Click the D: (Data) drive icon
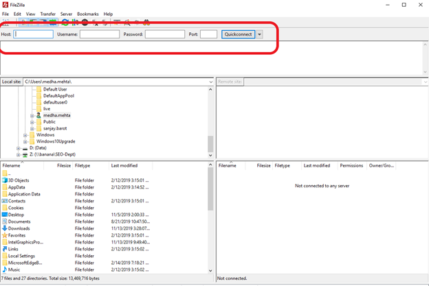 [25, 148]
